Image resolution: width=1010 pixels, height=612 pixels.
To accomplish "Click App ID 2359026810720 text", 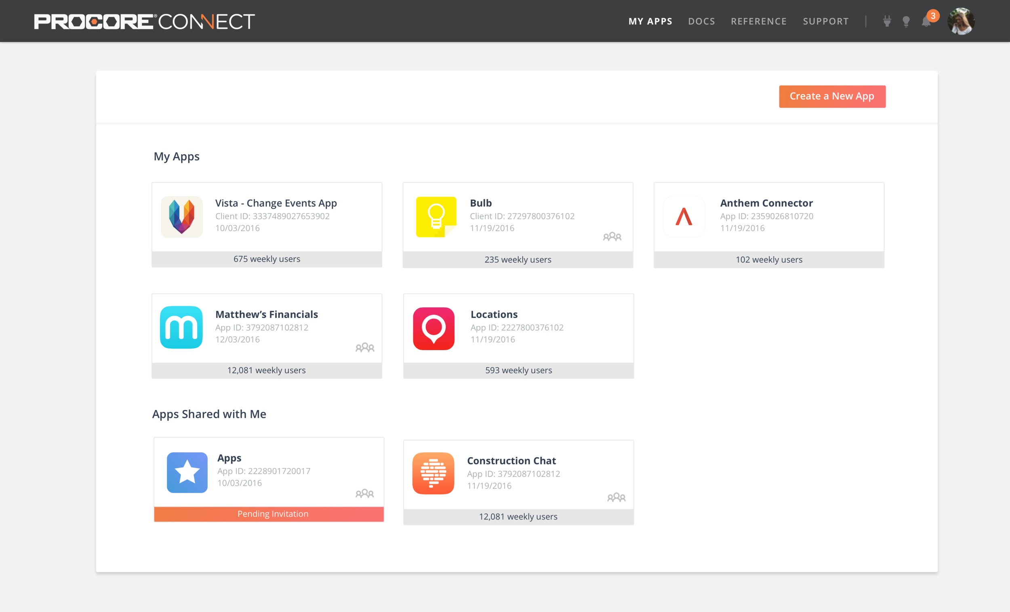I will 766,216.
